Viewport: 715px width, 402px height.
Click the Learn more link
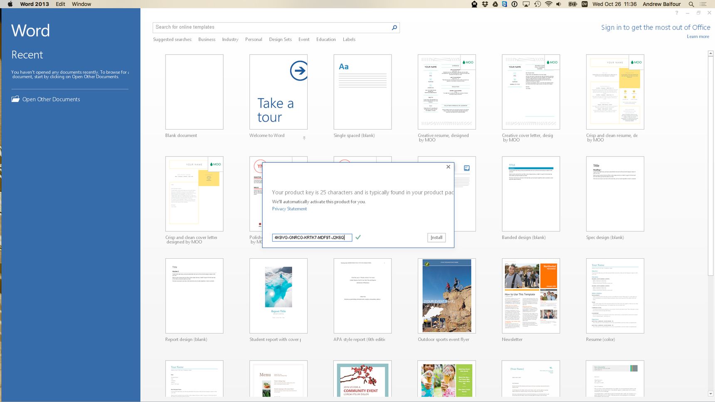pos(698,37)
